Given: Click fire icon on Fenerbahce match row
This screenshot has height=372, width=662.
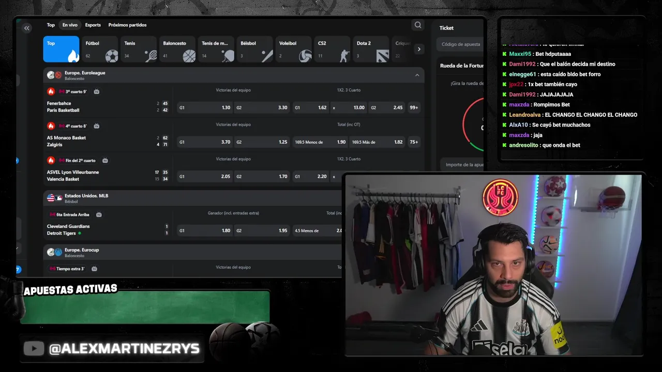Looking at the screenshot, I should 51,91.
